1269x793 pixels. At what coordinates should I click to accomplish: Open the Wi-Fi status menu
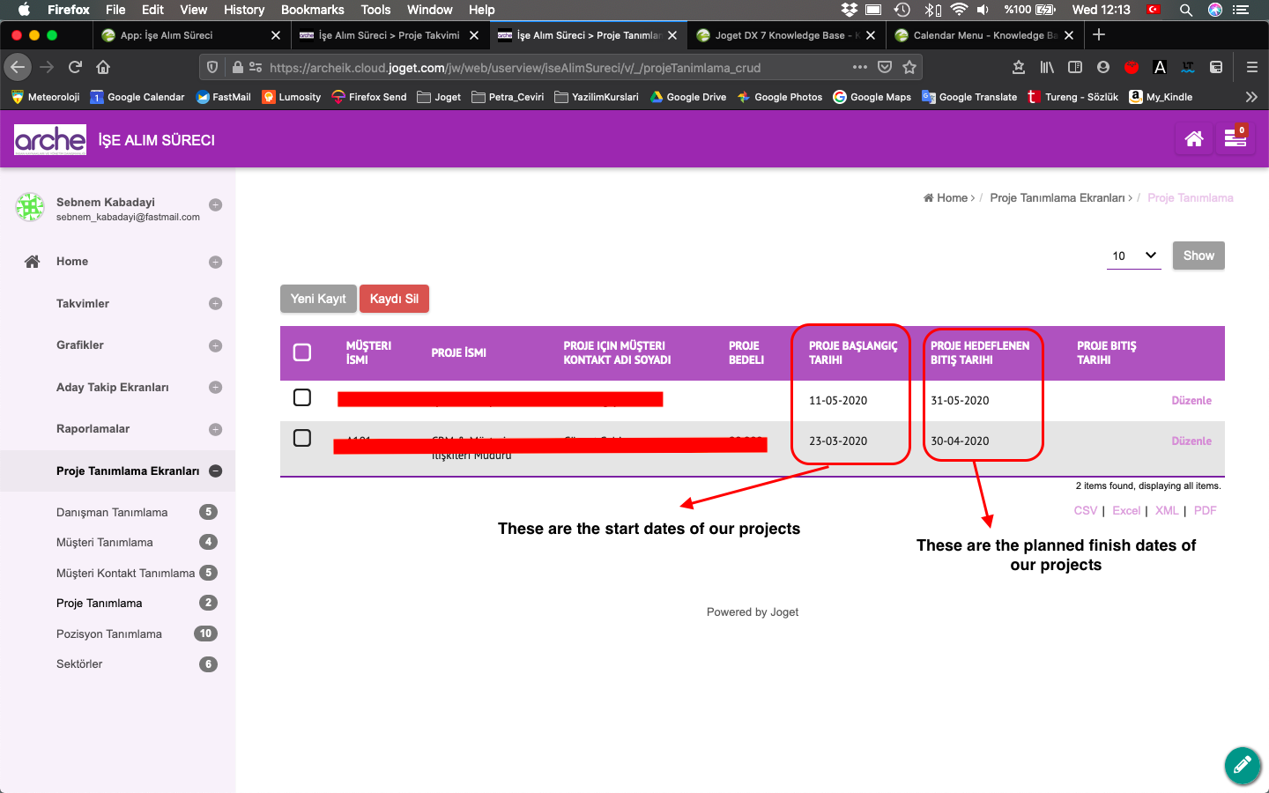959,10
